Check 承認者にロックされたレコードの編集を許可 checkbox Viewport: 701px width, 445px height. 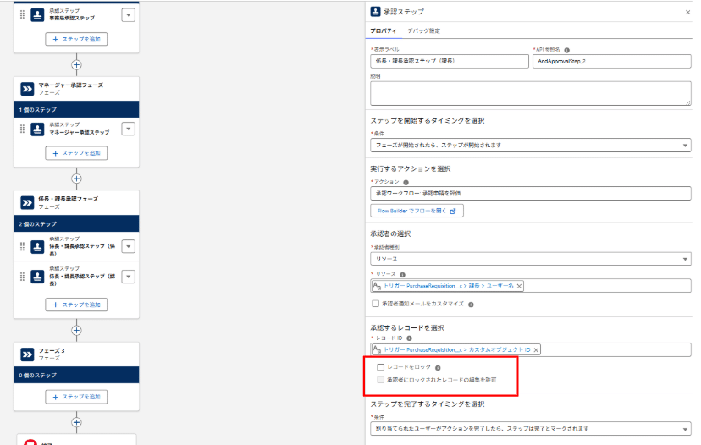pos(380,380)
